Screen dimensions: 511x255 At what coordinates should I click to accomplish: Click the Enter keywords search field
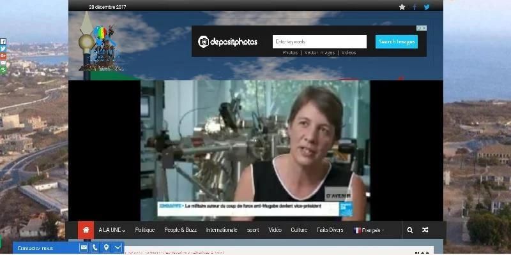pos(319,41)
